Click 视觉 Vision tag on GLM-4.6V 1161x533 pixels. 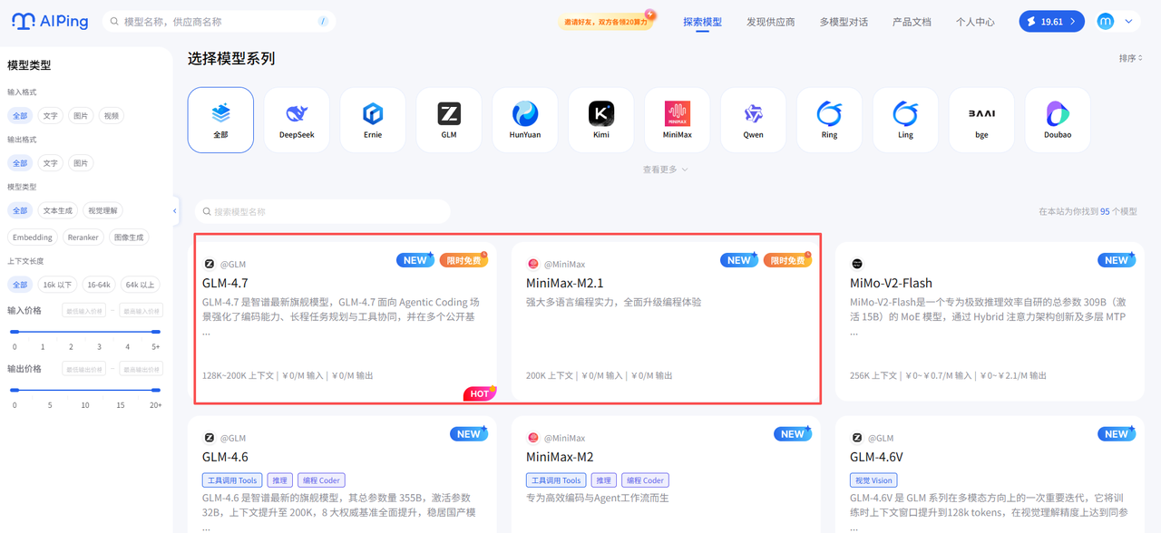(873, 480)
